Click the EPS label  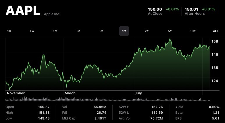click(x=178, y=118)
